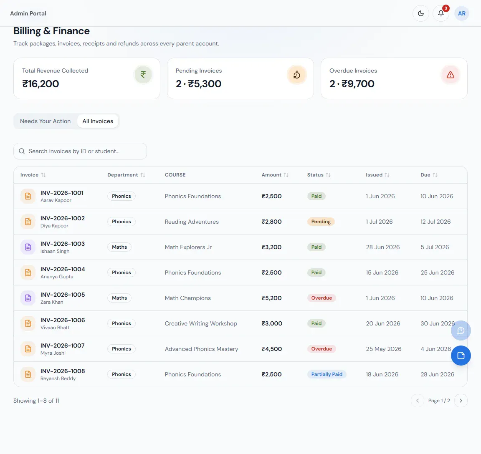Viewport: 481px width, 454px height.
Task: Click the Advanced Phonics Mastery course cell
Action: tap(202, 349)
